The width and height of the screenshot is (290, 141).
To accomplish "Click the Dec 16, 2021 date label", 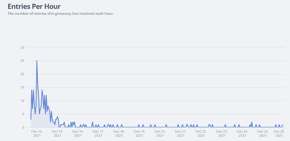I will pos(78,133).
